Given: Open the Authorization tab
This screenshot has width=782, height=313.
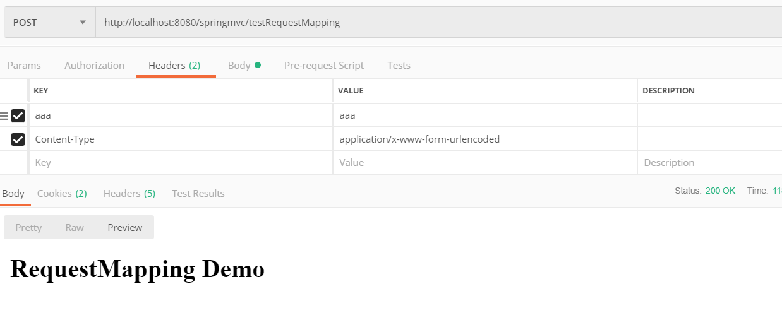Looking at the screenshot, I should pyautogui.click(x=94, y=66).
